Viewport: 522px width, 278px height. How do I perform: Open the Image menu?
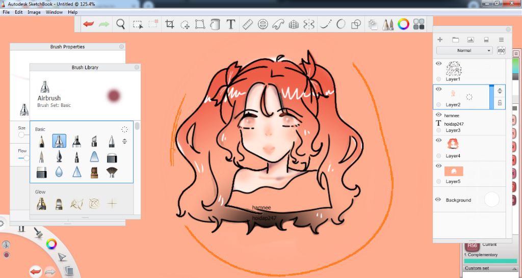click(x=34, y=12)
